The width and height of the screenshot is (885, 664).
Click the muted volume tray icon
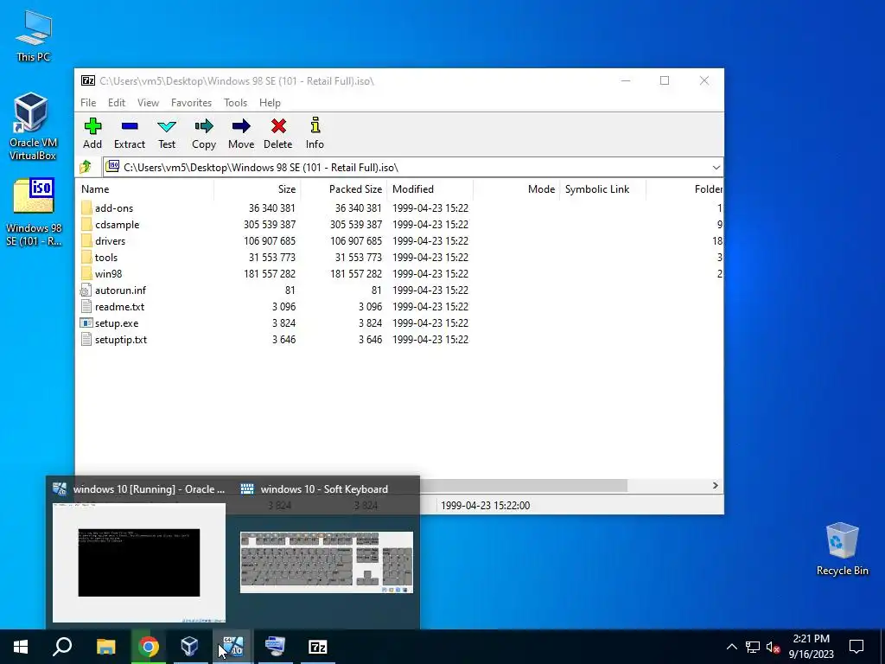pyautogui.click(x=773, y=647)
